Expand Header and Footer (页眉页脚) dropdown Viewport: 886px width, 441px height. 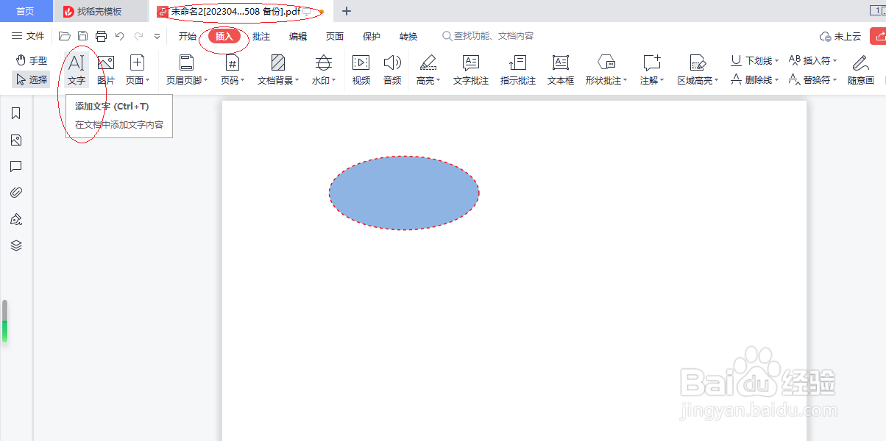187,71
